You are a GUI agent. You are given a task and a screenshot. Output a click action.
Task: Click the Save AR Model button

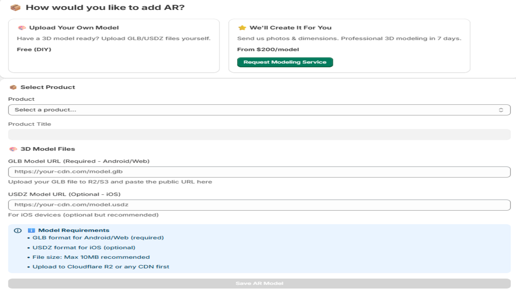point(259,284)
